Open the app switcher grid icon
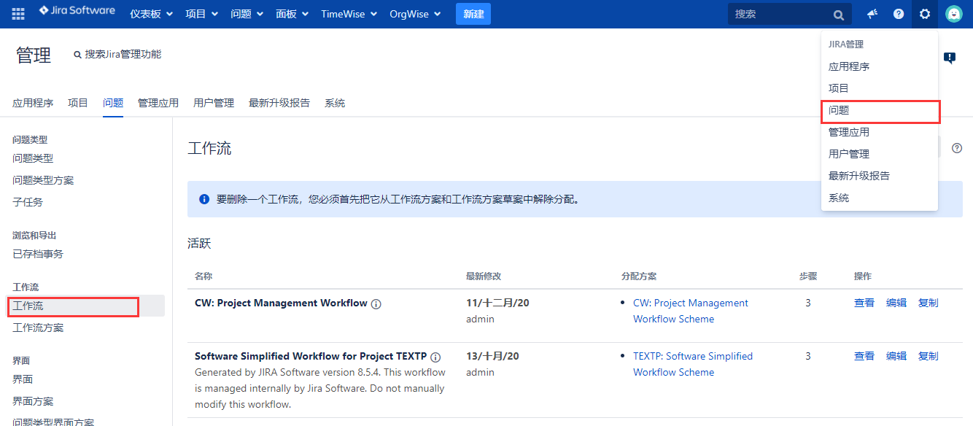 coord(18,14)
